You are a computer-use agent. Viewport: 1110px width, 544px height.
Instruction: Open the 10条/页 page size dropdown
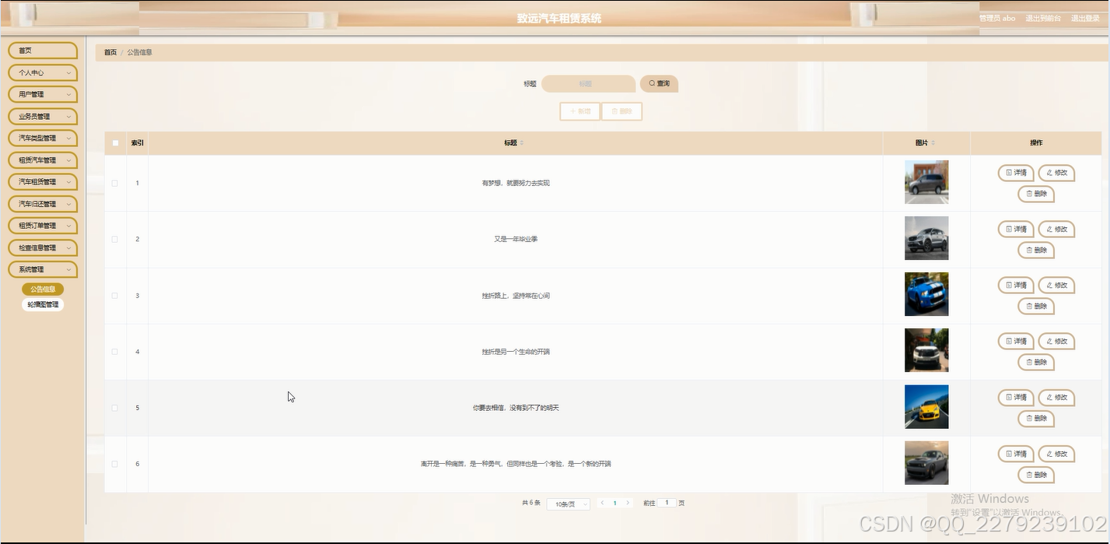[x=568, y=503]
